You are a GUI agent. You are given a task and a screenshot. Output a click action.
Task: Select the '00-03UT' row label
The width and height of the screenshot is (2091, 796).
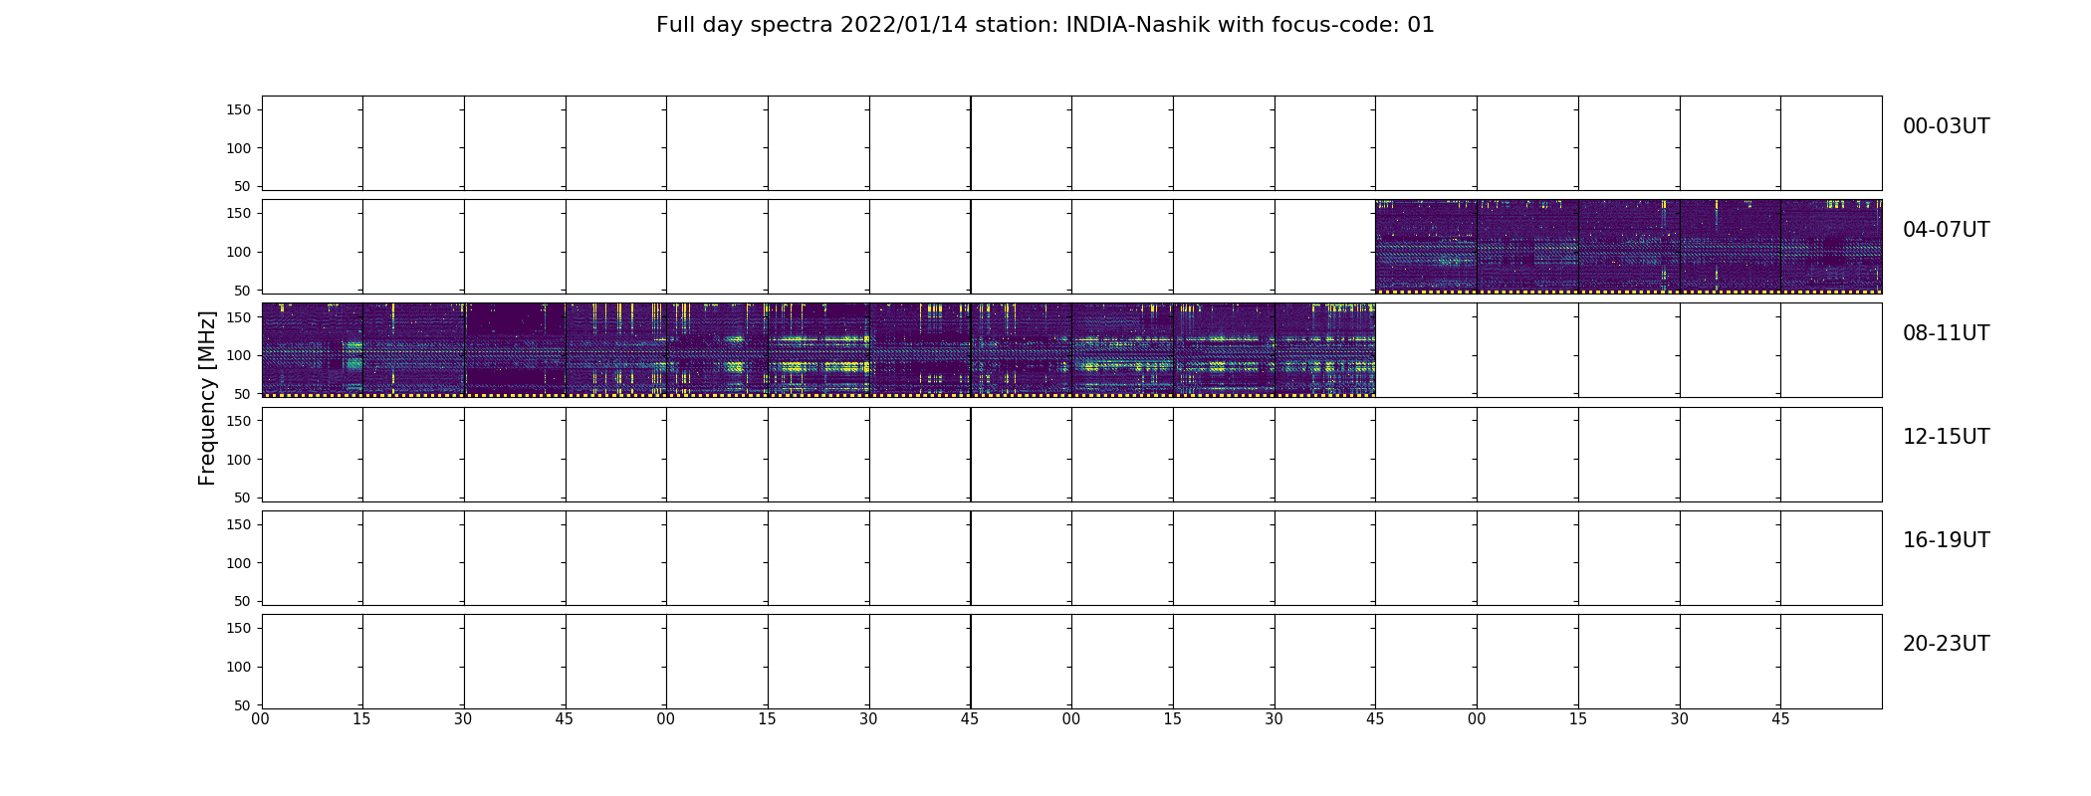click(1946, 126)
